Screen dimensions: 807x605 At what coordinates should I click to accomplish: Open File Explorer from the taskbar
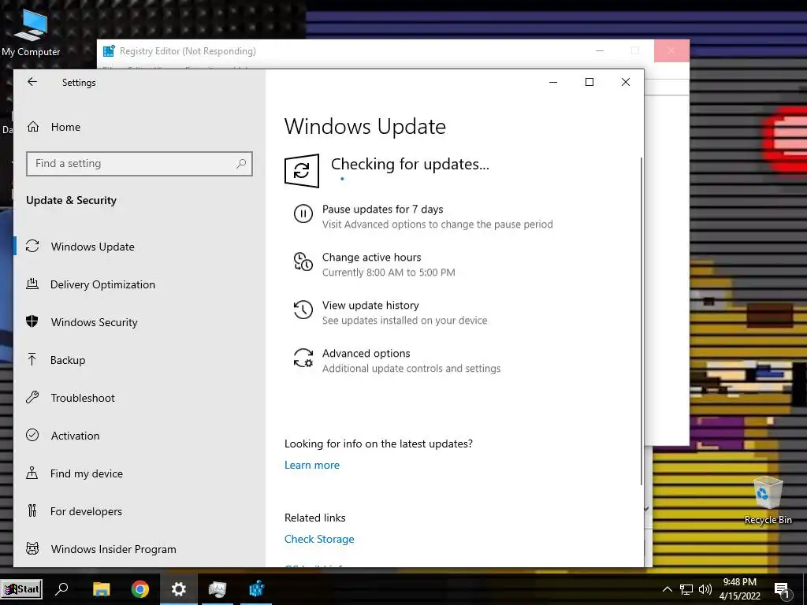coord(101,589)
